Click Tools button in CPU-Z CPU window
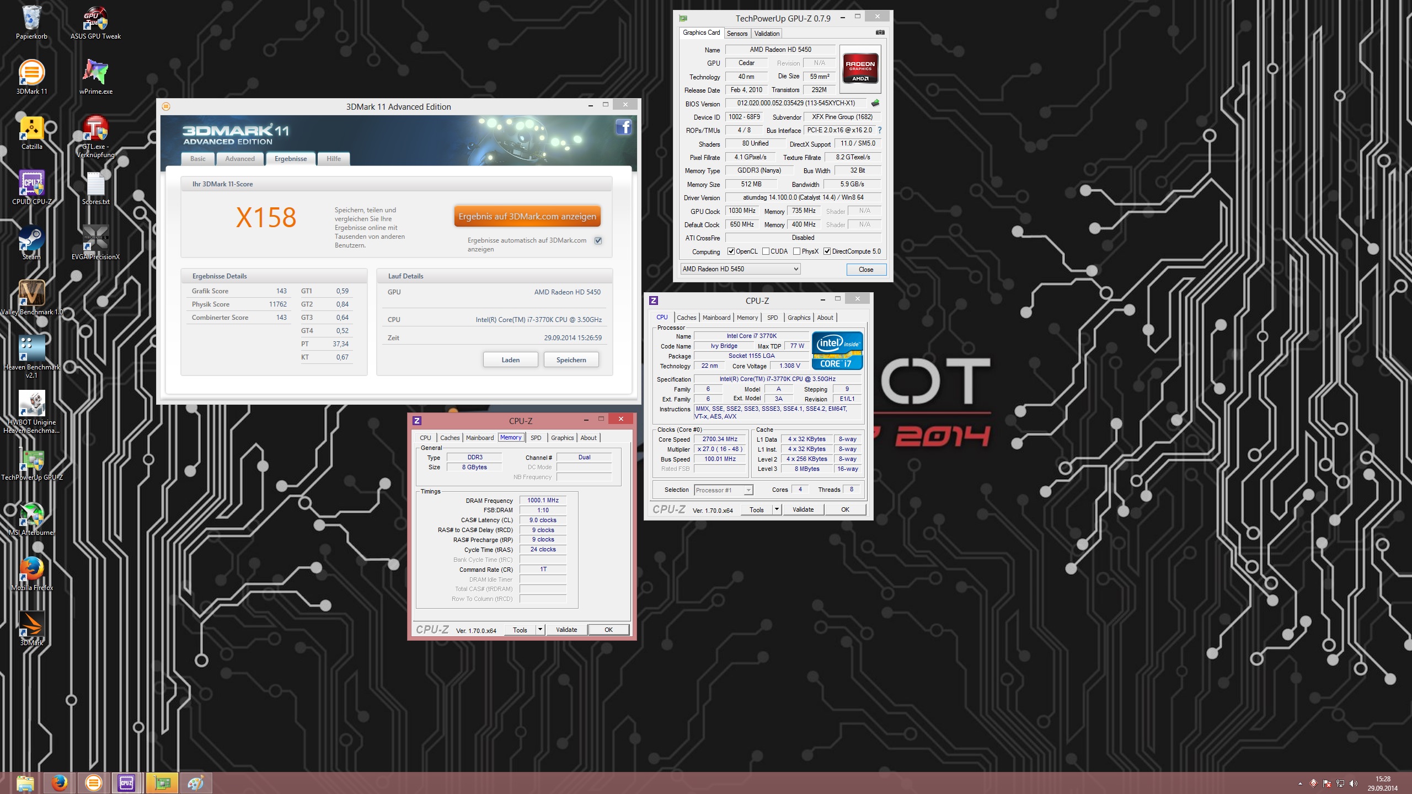This screenshot has height=794, width=1412. coord(757,509)
